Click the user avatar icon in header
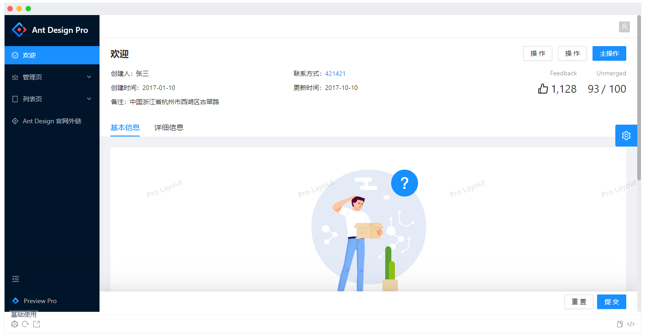Viewport: 645px width, 336px height. (x=624, y=27)
